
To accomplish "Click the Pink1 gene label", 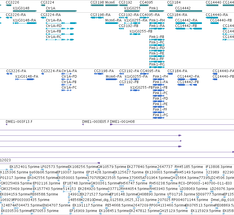I will pyautogui.click(x=153, y=8).
